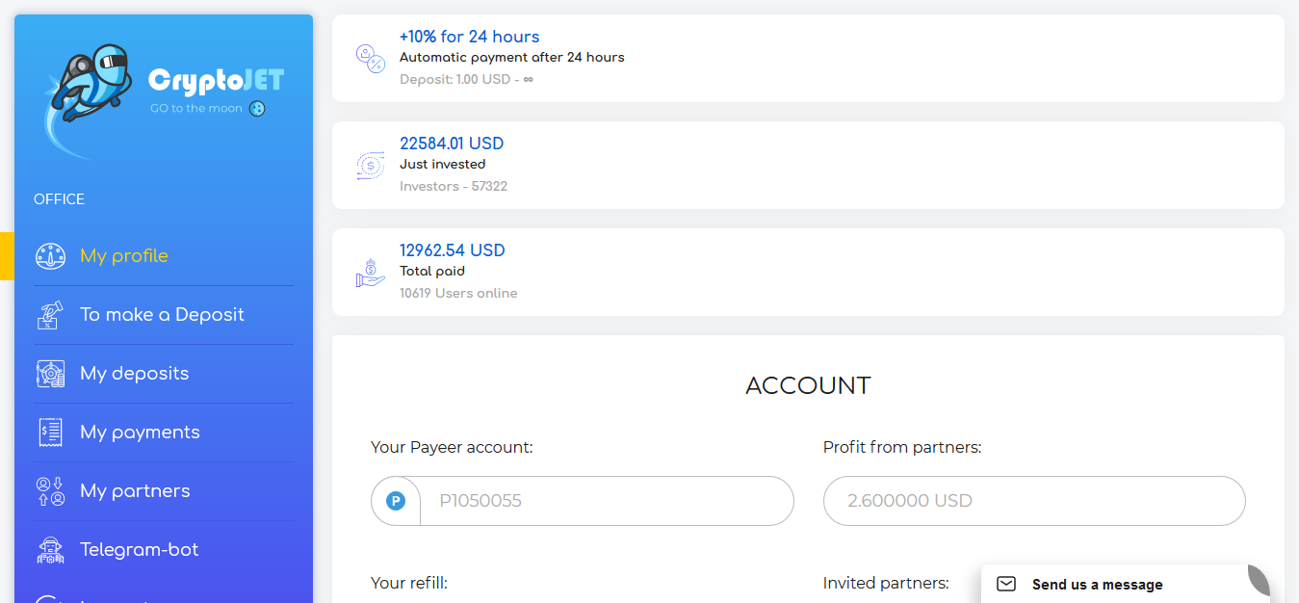Open Send us a message chat
Viewport: 1299px width, 603px height.
pos(1097,585)
